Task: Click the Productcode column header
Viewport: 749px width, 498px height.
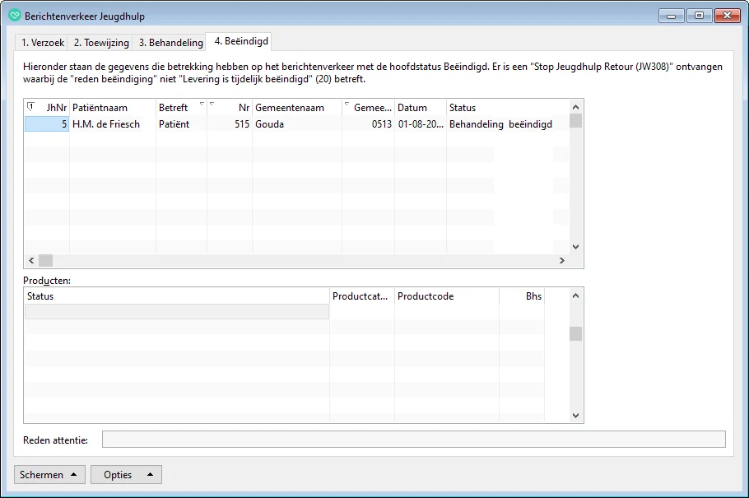Action: [445, 296]
